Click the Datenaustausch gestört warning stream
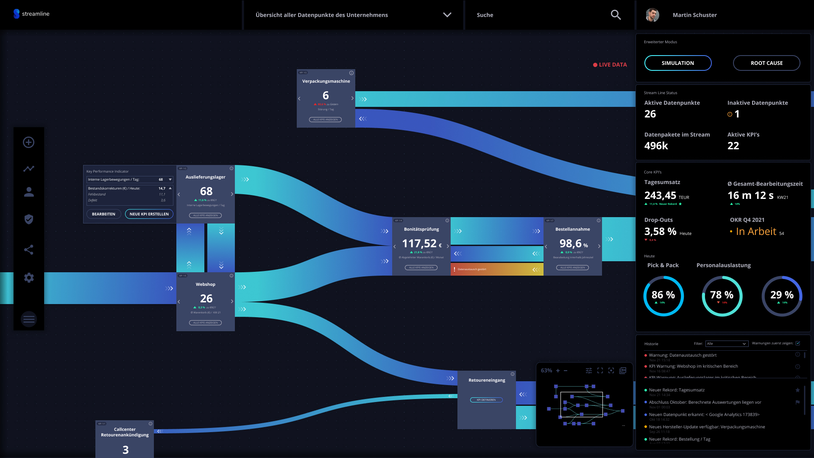Viewport: 814px width, 458px height. pyautogui.click(x=497, y=269)
